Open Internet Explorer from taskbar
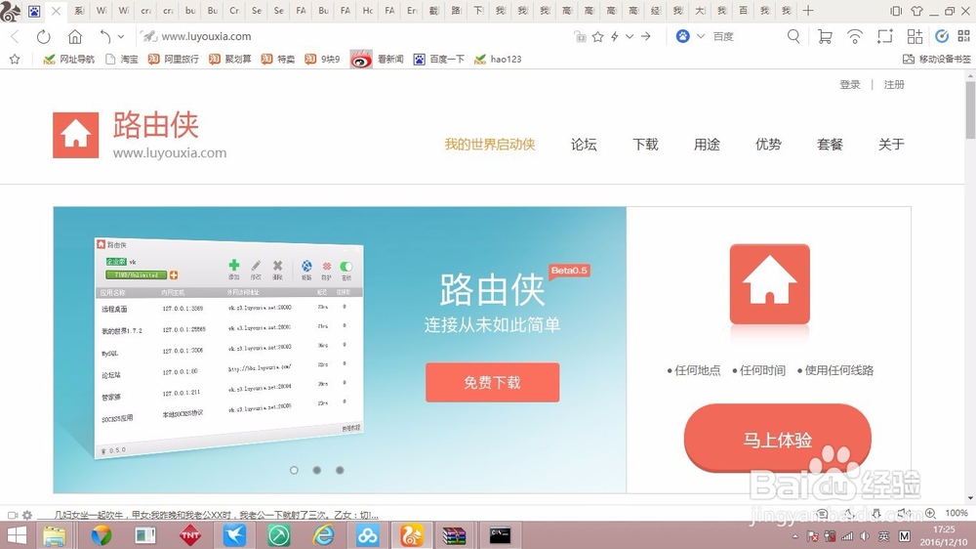Screen dimensions: 976x549 [x=324, y=535]
